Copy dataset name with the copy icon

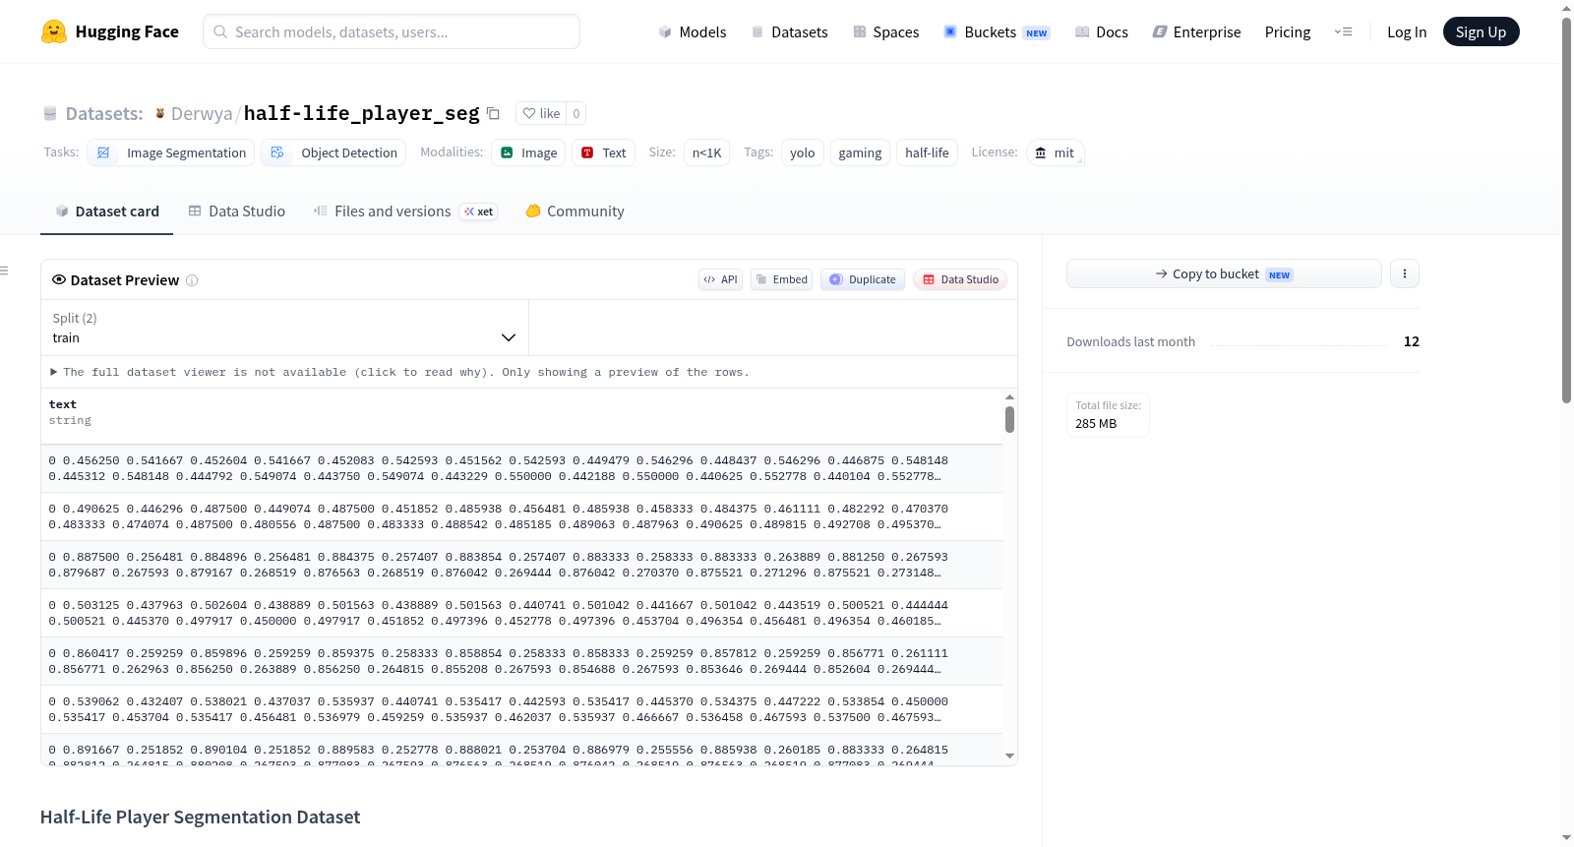494,113
